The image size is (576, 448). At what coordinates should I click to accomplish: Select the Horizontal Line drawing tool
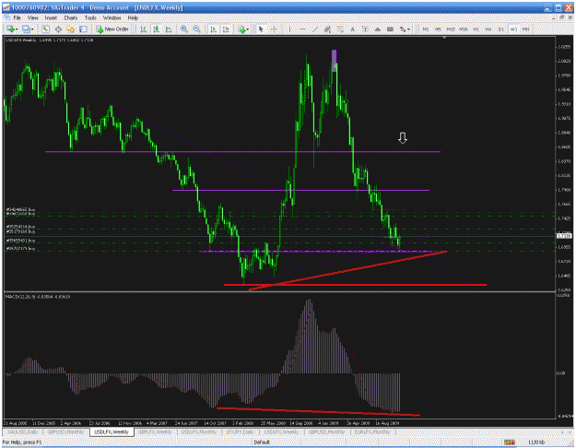pos(302,29)
